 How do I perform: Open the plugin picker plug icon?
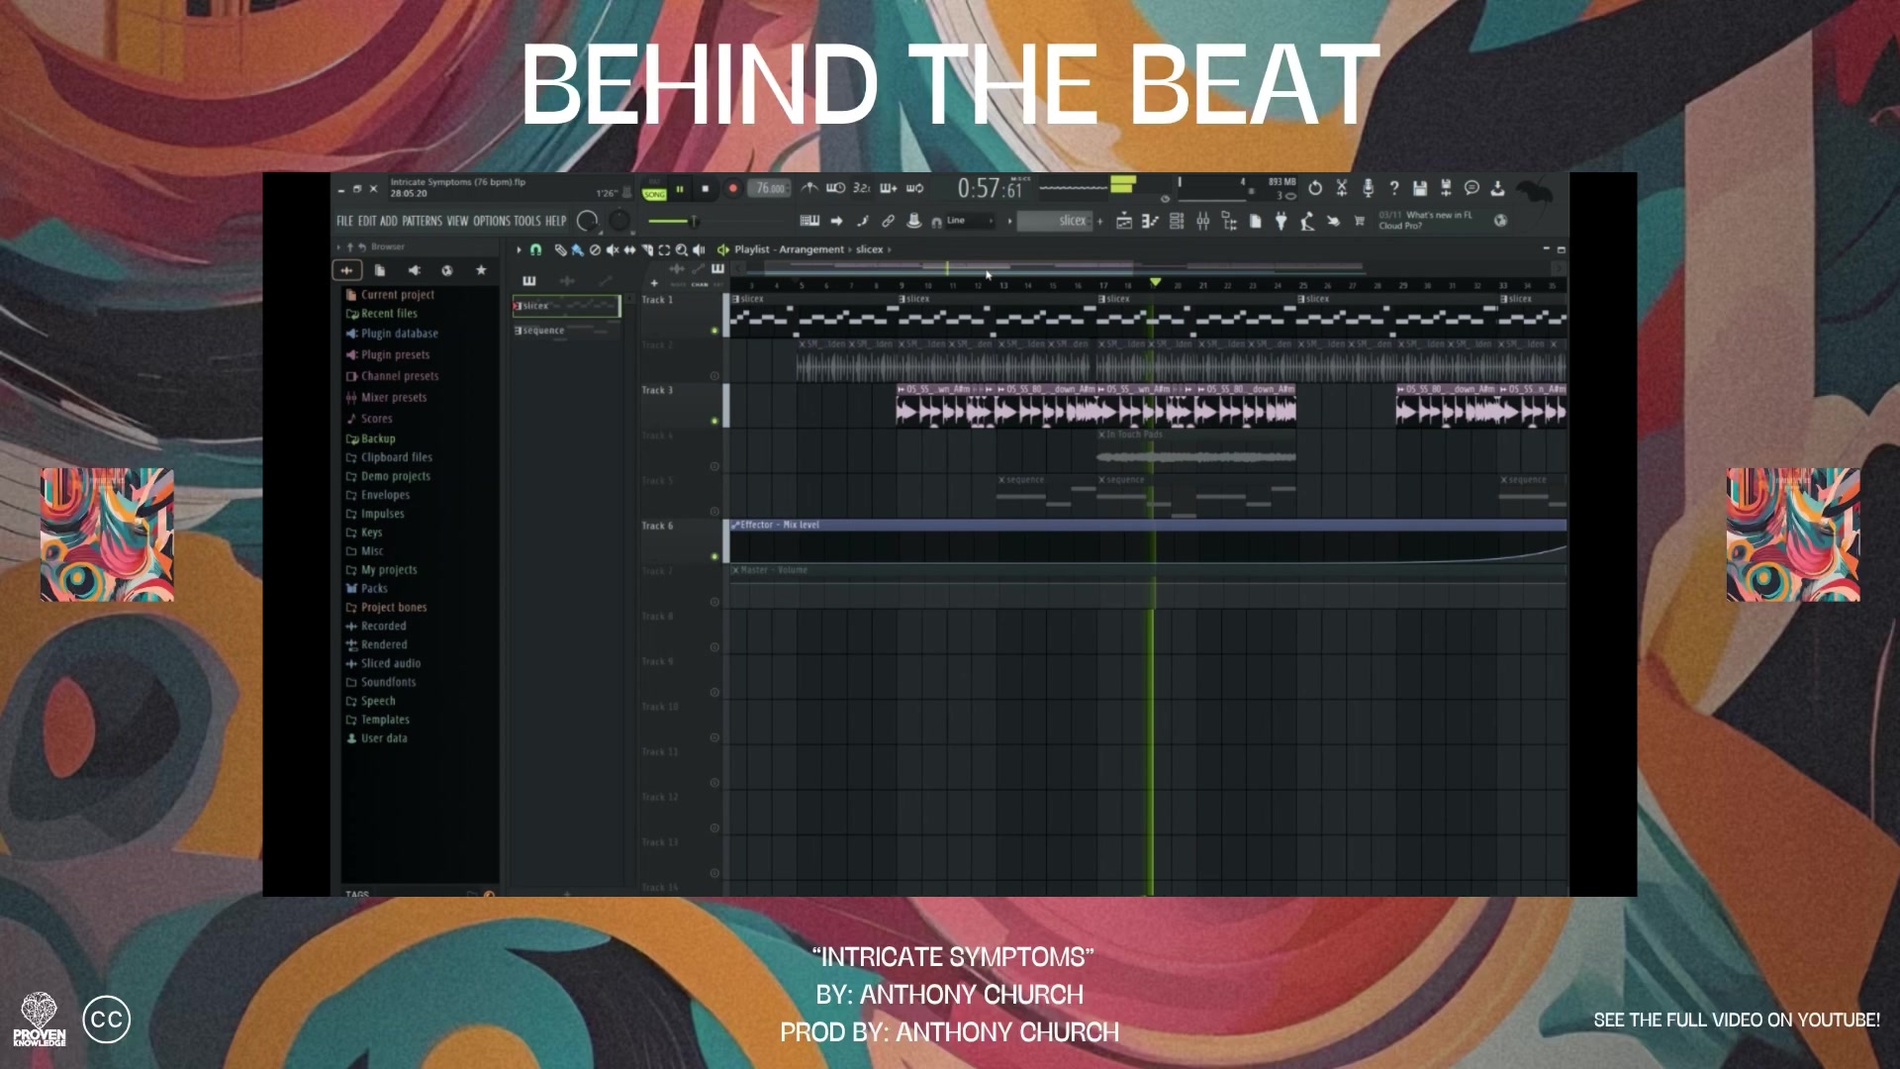pos(1281,221)
